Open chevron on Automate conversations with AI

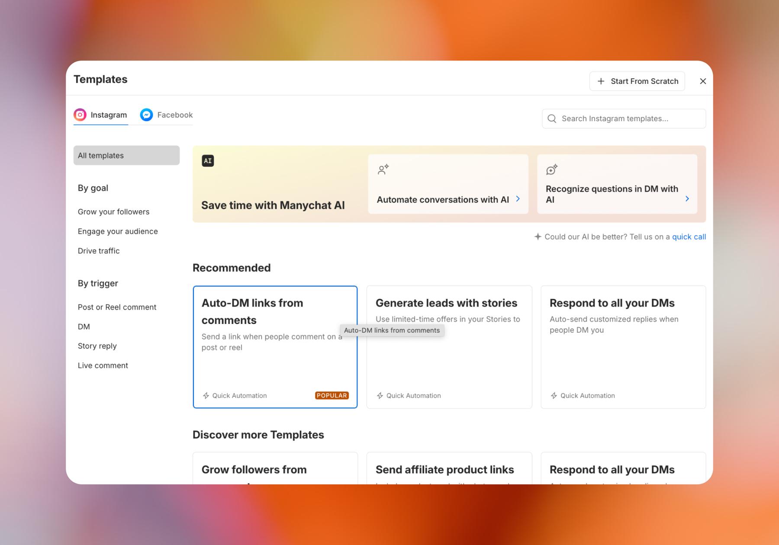coord(518,199)
